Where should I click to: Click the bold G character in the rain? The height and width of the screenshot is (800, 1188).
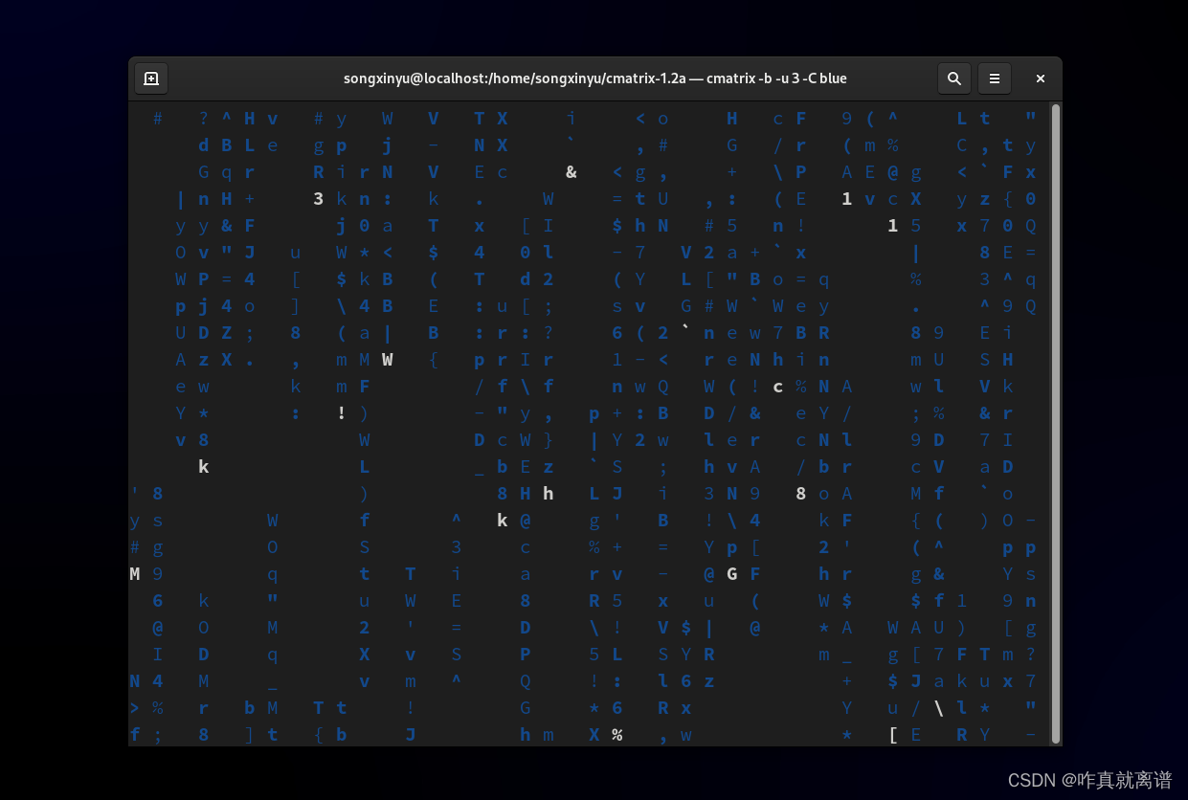[x=732, y=574]
